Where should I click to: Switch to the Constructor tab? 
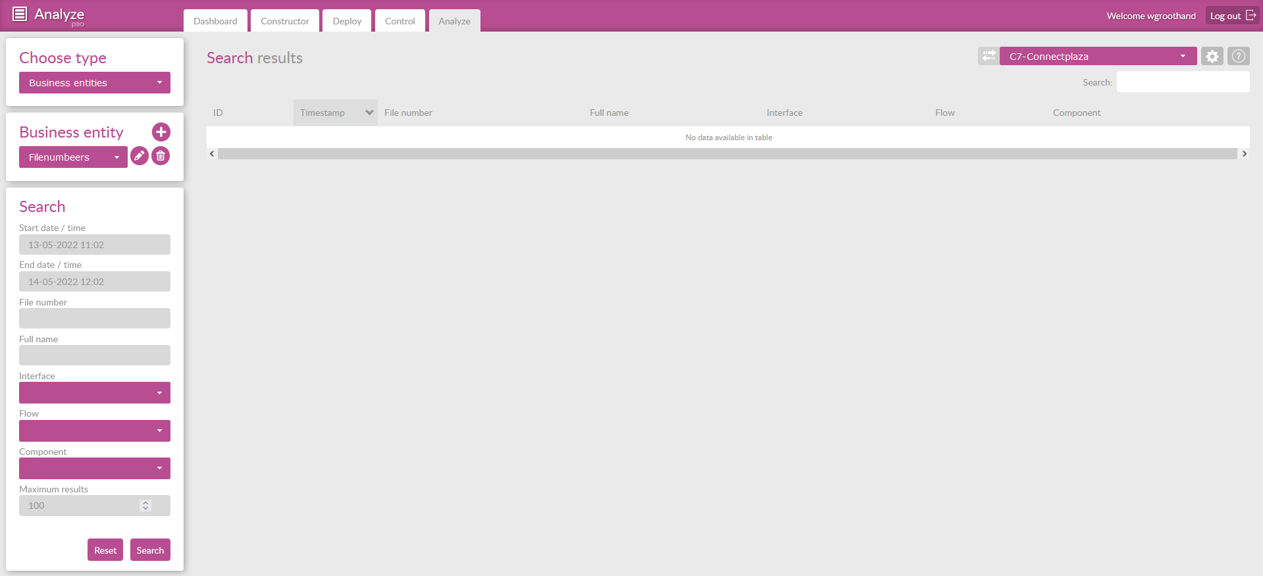click(284, 21)
